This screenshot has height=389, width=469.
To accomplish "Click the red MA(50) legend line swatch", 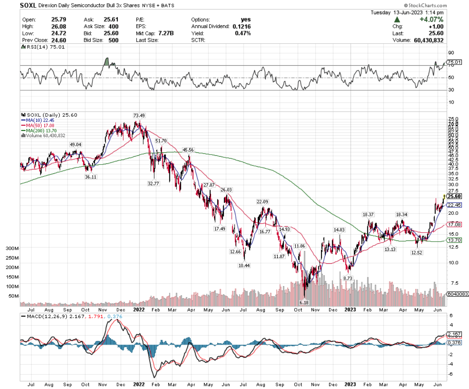I will [x=23, y=126].
